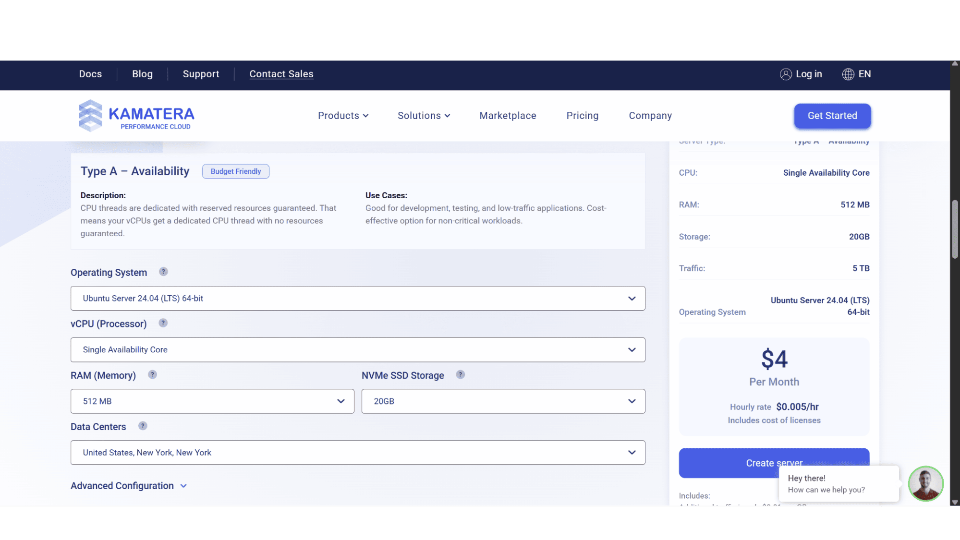Click the globe language icon
The height and width of the screenshot is (540, 960).
coord(848,74)
